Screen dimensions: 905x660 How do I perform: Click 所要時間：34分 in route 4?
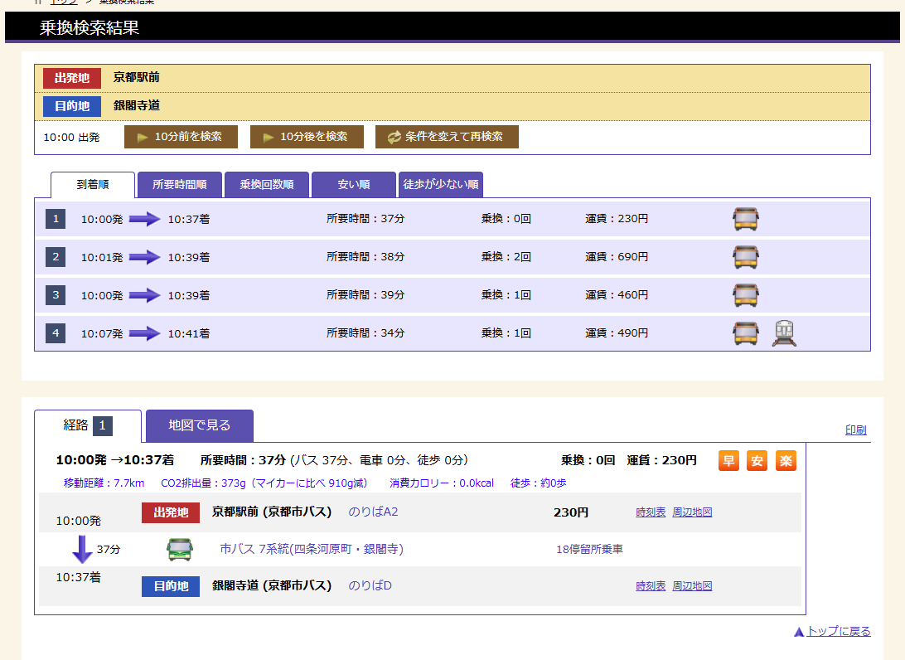pos(365,333)
